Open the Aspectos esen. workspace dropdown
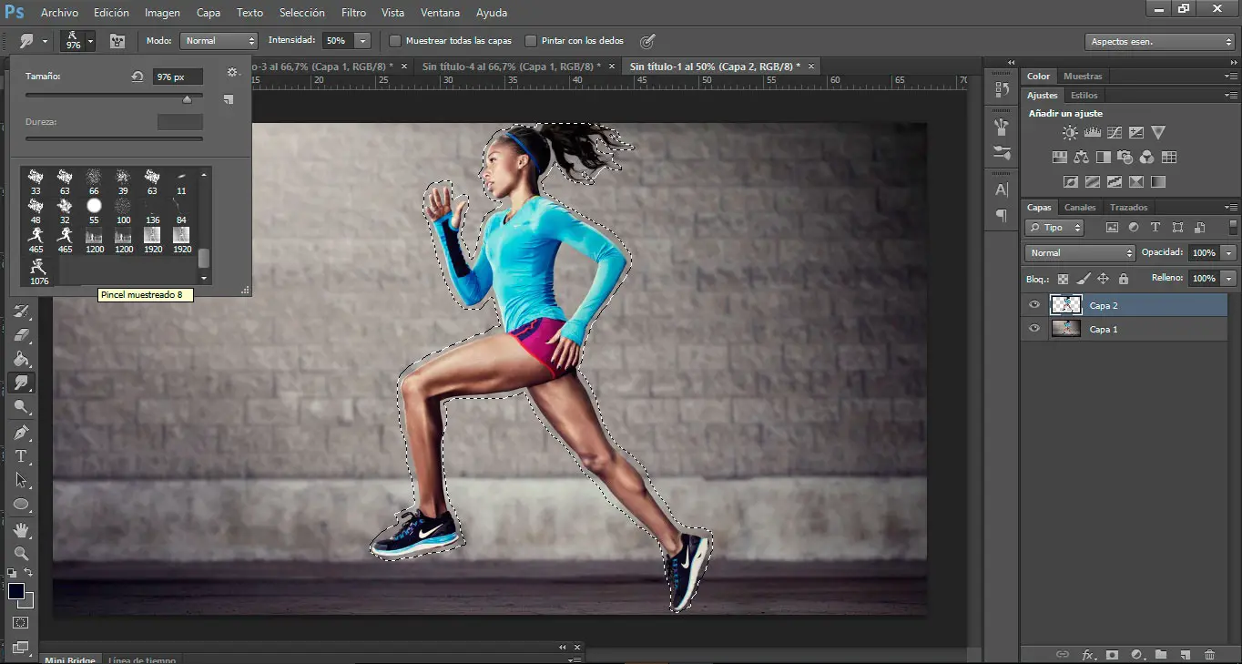This screenshot has width=1242, height=664. pos(1159,42)
